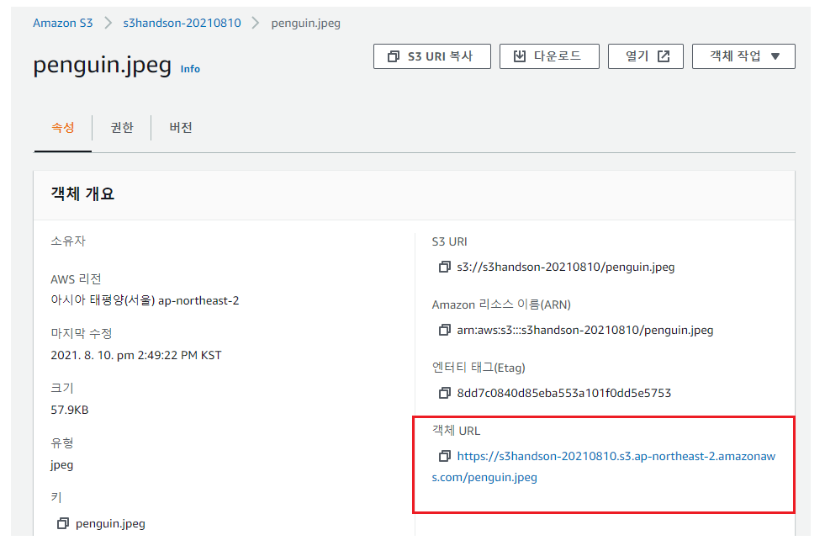Open the 객체 작업 dropdown menu
The width and height of the screenshot is (825, 551).
tap(743, 56)
